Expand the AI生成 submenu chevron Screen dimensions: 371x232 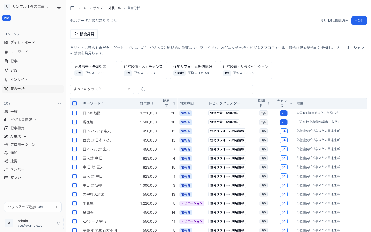(x=25, y=136)
